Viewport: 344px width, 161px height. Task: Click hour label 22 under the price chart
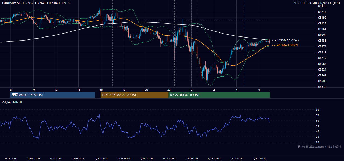coord(169,90)
